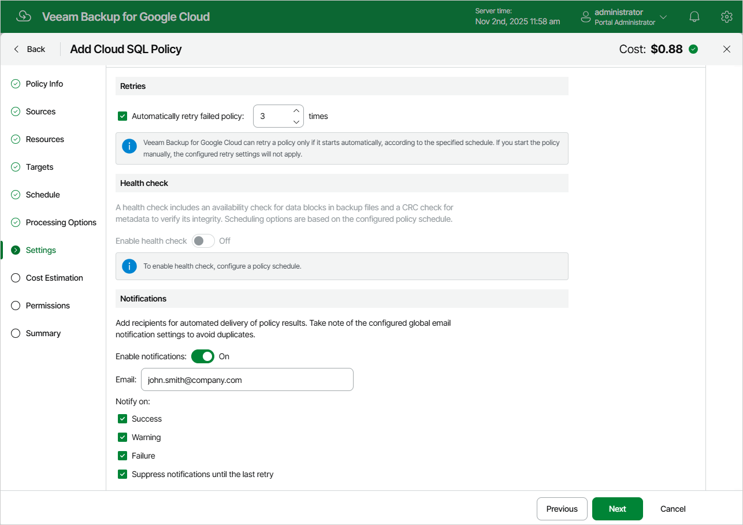This screenshot has height=525, width=743.
Task: Increase retry count with up arrow
Action: (296, 110)
